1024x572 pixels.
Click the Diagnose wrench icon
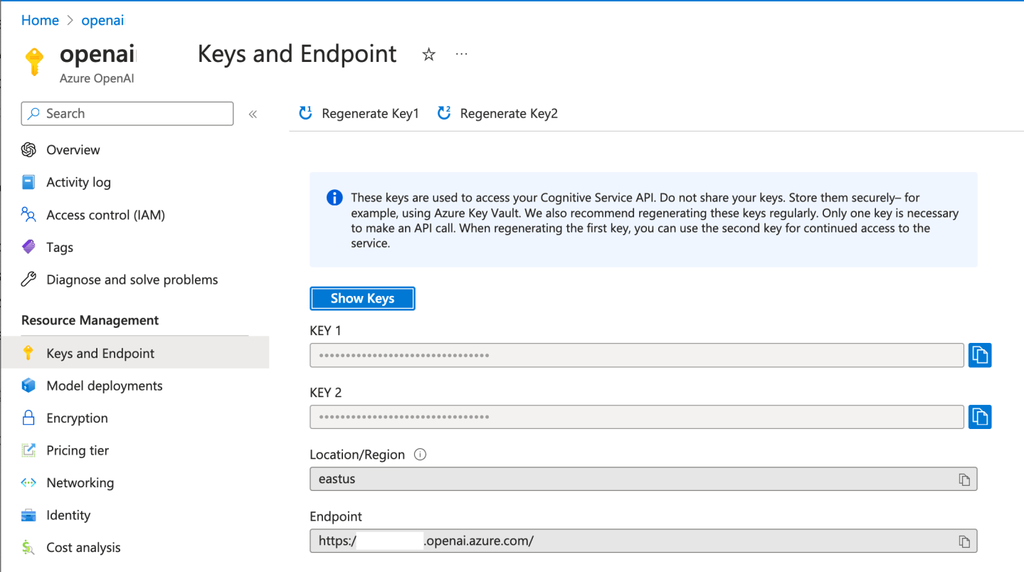pos(28,280)
